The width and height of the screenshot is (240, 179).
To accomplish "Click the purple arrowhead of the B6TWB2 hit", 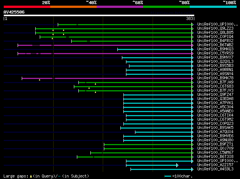I will (x=192, y=45).
